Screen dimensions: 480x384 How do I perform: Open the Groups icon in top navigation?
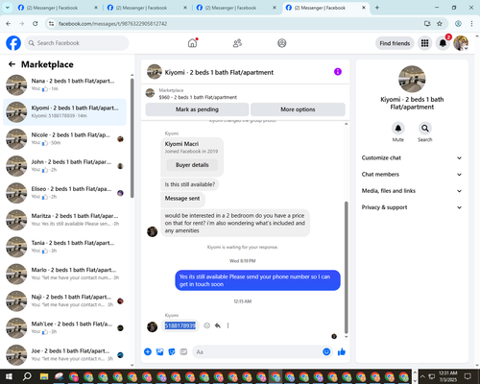[x=282, y=43]
